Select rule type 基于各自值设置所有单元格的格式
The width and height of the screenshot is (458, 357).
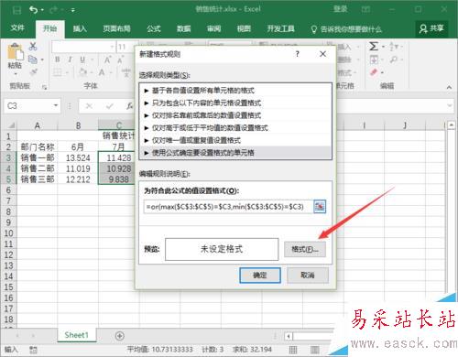235,91
